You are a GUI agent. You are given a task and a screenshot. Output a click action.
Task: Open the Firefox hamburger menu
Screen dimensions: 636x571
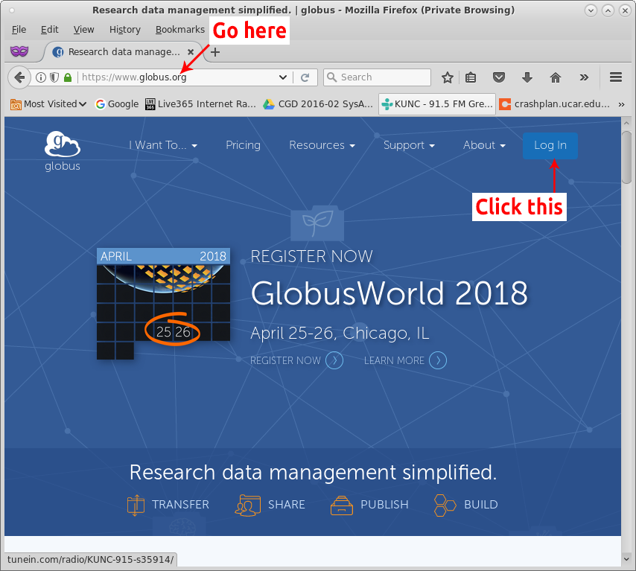(x=615, y=77)
